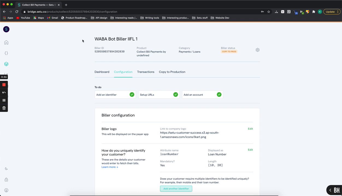
Task: Stop the screen recording with red button
Action: 4,85
